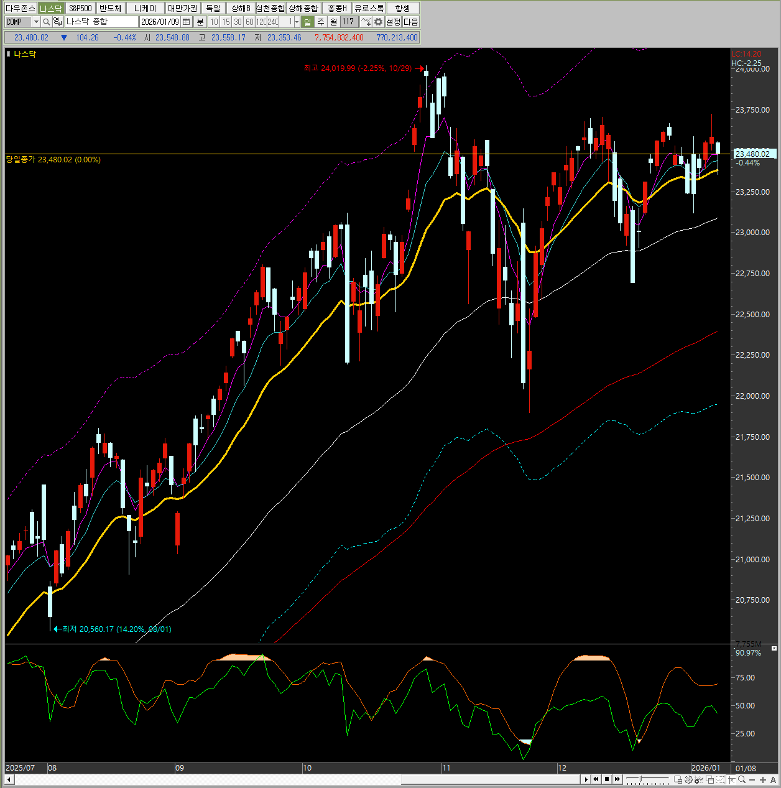Viewport: 781px width, 788px height.
Task: Switch to the 항셍 tab
Action: click(x=403, y=8)
